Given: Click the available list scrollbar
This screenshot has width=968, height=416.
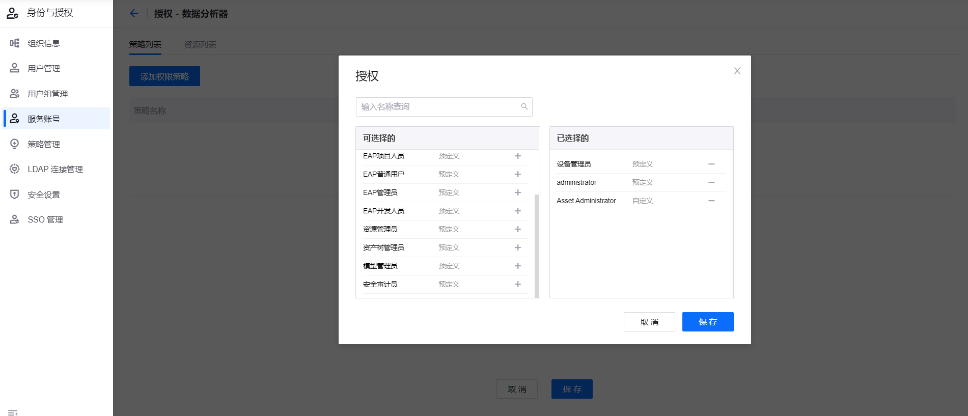Looking at the screenshot, I should [x=537, y=246].
